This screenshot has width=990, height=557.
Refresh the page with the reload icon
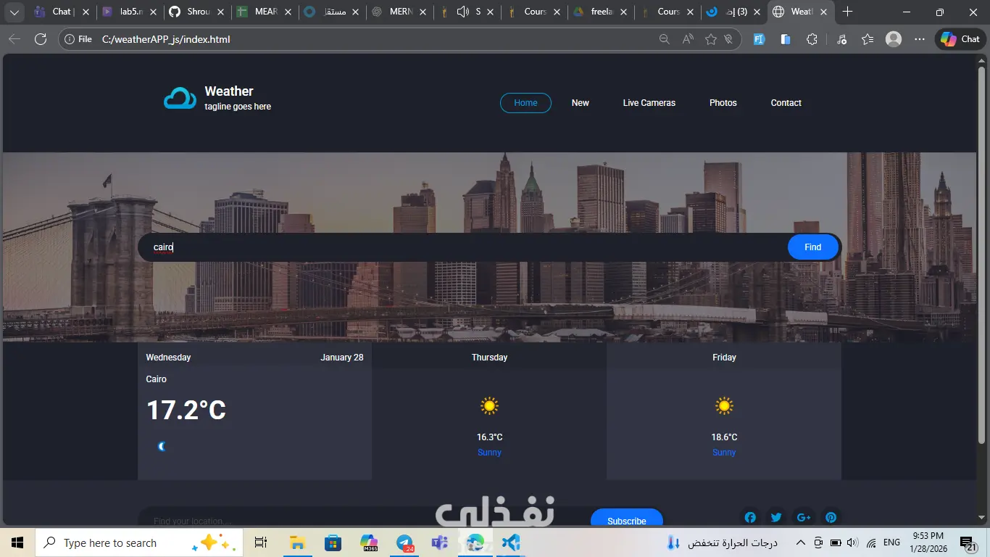[41, 39]
